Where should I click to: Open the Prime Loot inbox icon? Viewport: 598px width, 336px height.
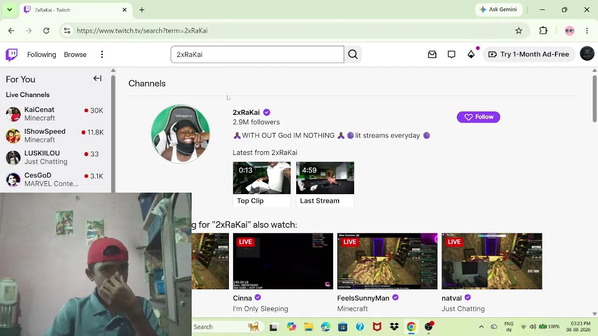point(432,55)
